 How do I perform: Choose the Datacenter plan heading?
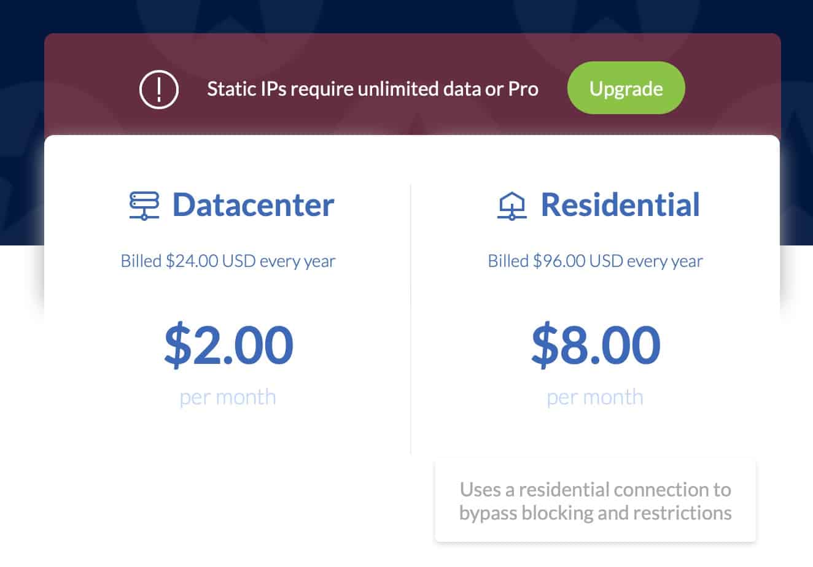(253, 205)
